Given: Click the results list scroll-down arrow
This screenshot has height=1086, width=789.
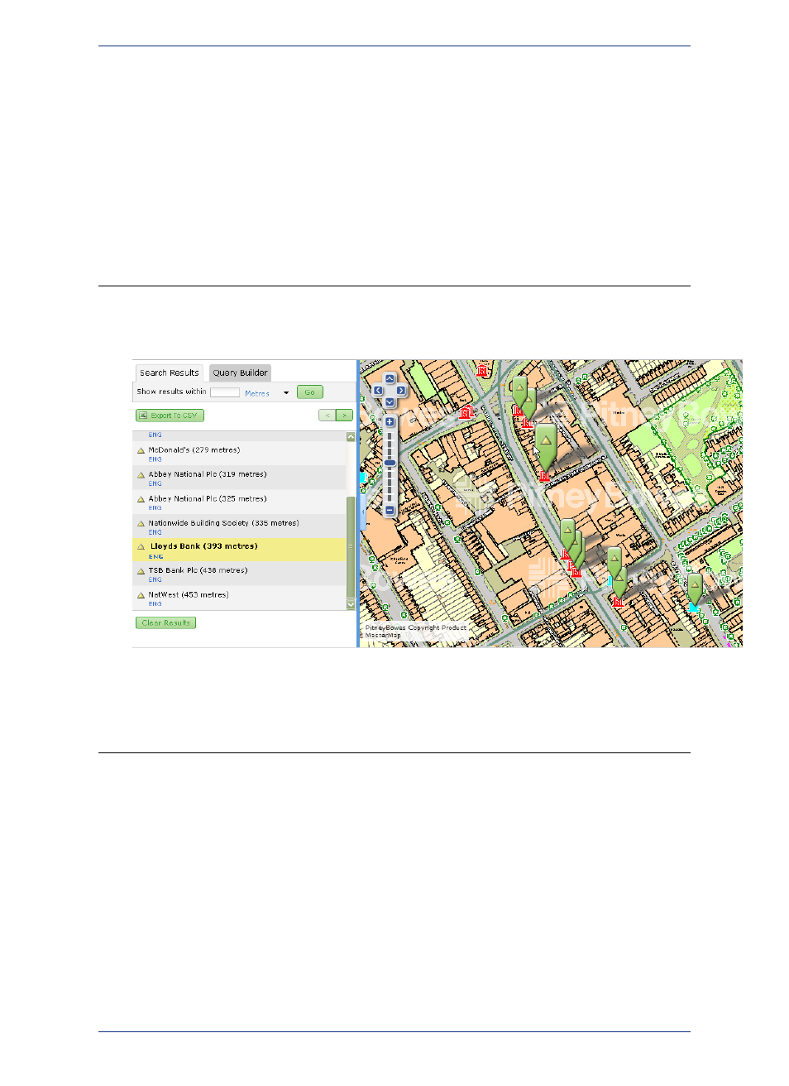Looking at the screenshot, I should click(351, 604).
